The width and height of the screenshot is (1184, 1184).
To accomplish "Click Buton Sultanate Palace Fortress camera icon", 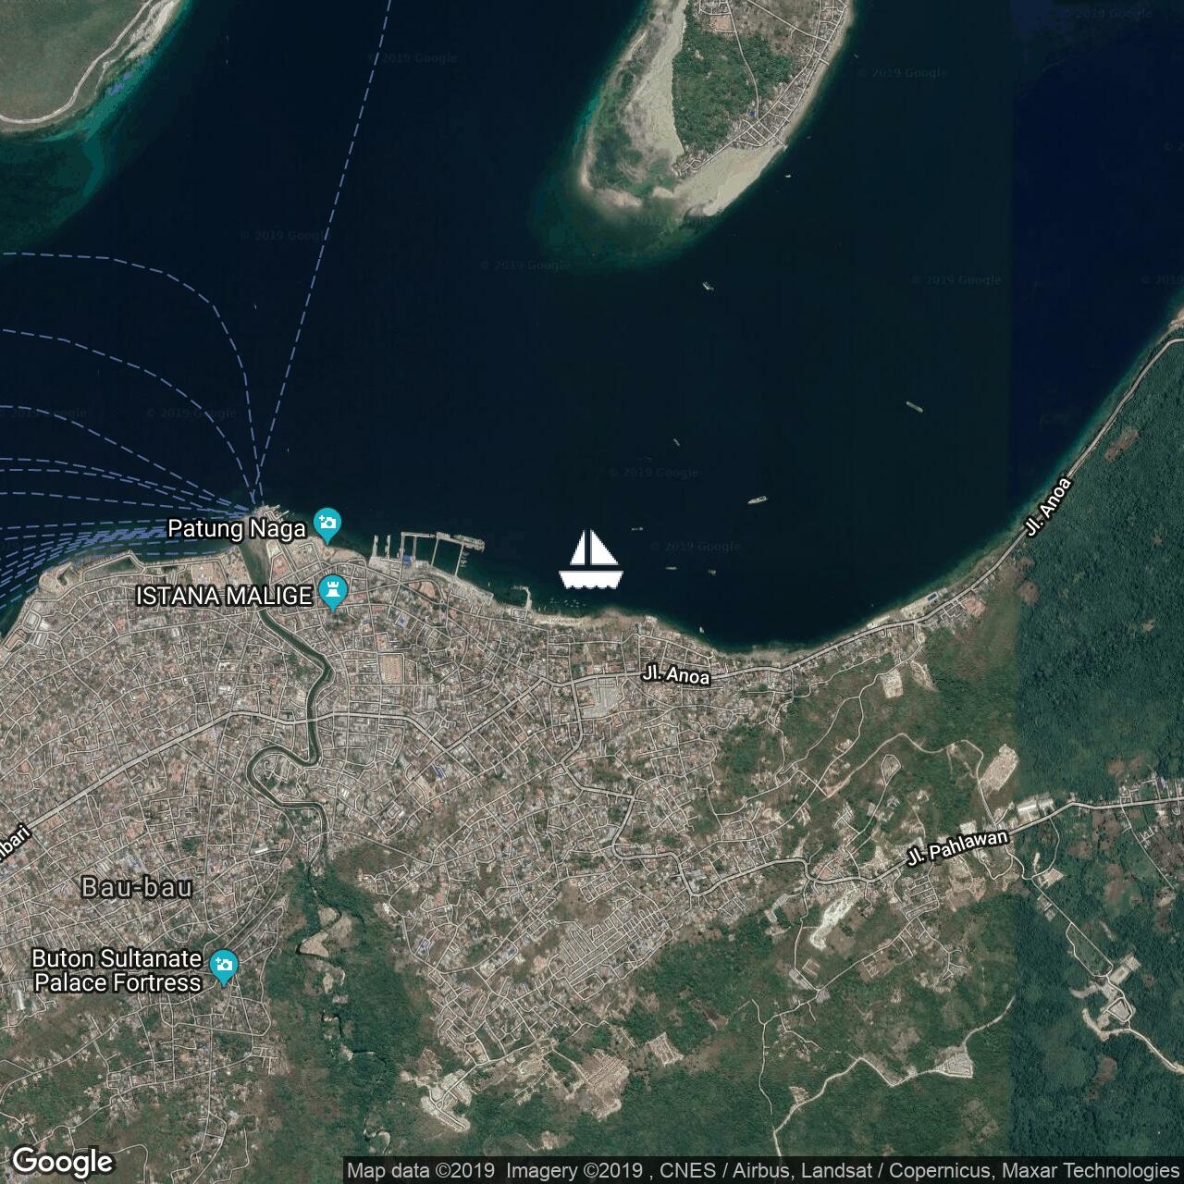I will pyautogui.click(x=223, y=968).
